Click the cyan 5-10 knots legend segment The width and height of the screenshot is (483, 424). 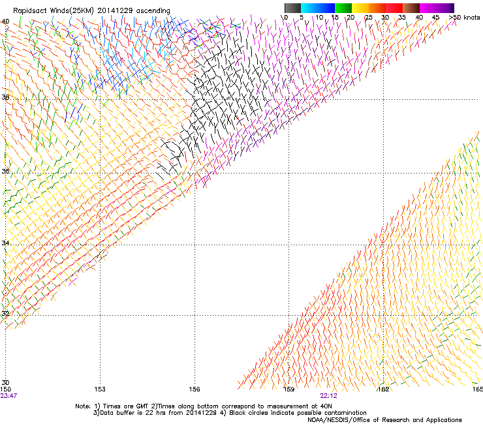(309, 8)
